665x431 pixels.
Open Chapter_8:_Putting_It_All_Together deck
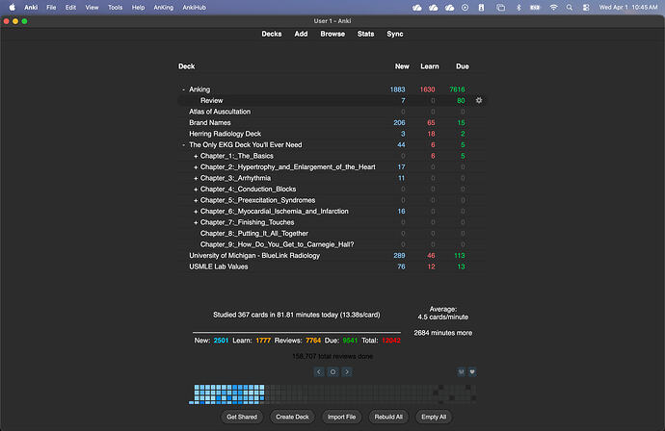[x=254, y=233]
